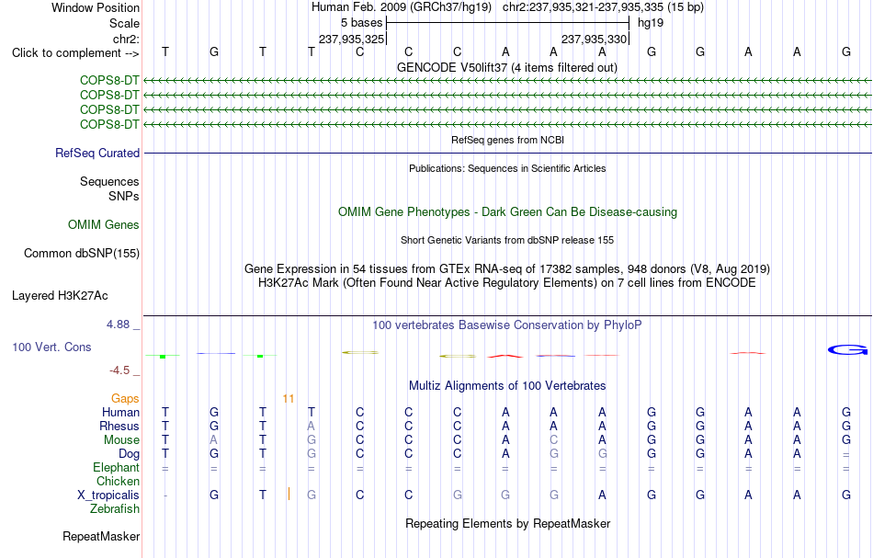Click the Sequences track label
This screenshot has height=558, width=873.
click(x=109, y=181)
